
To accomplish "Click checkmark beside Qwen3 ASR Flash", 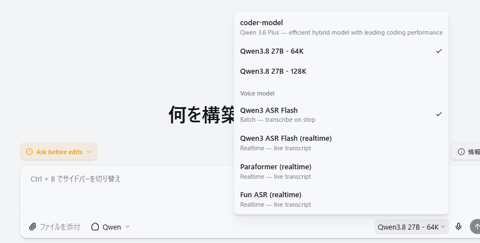I will point(439,114).
